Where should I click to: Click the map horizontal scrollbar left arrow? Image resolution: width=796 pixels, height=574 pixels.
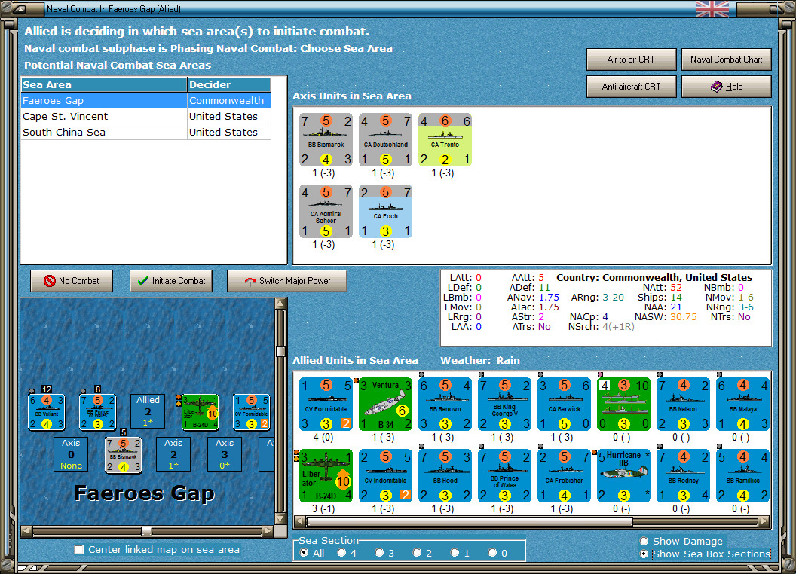pos(26,531)
